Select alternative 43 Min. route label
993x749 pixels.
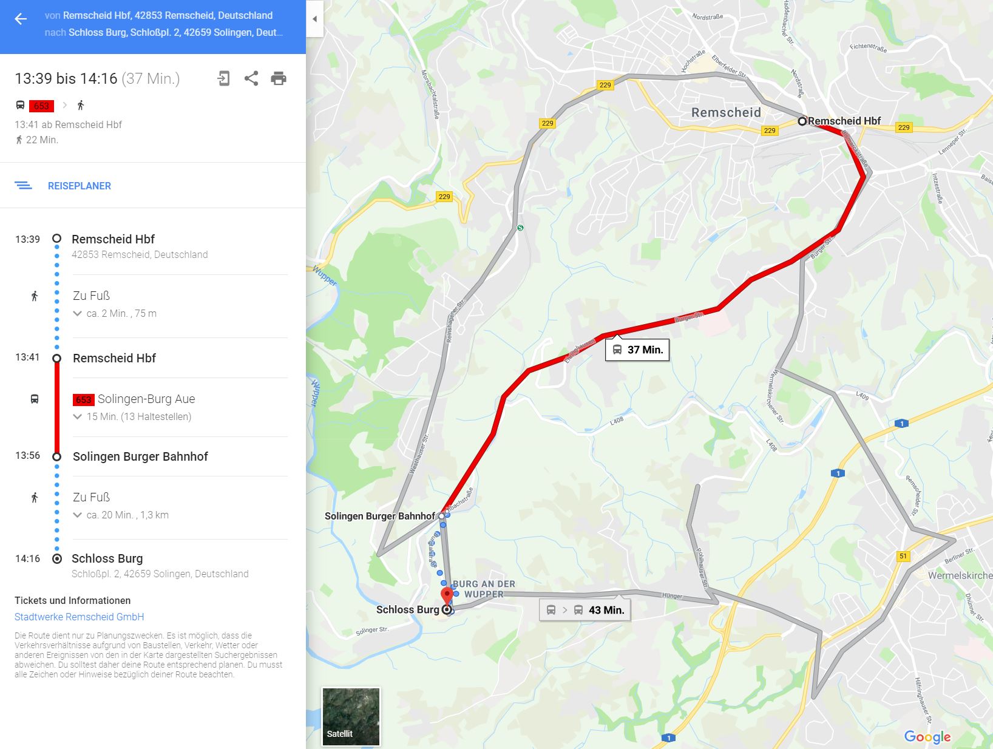click(x=585, y=610)
